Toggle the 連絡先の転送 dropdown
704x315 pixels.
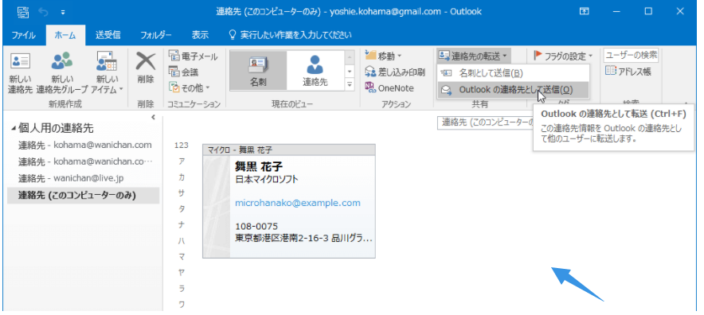(x=474, y=56)
